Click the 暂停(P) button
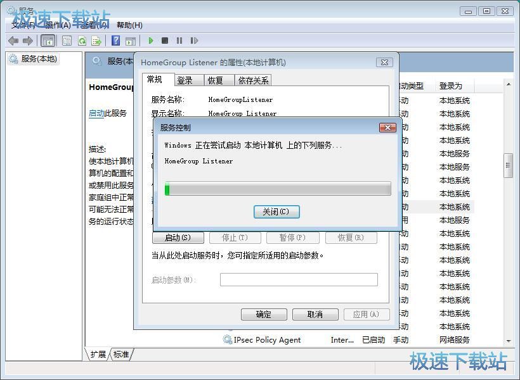The height and width of the screenshot is (380, 520). (292, 237)
